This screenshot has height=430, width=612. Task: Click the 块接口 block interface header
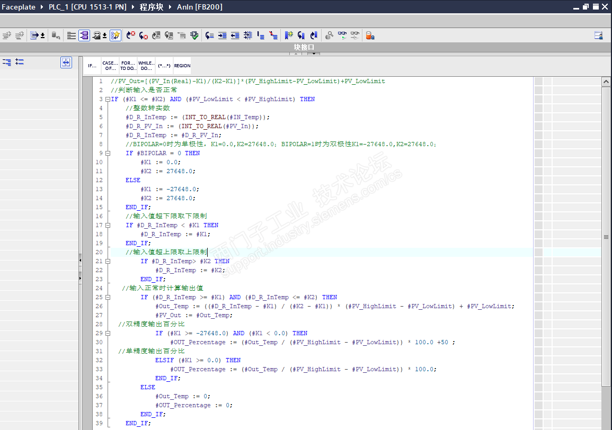click(304, 47)
